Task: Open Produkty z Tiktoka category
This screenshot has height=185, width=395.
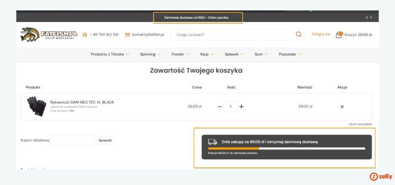Action: click(x=107, y=54)
